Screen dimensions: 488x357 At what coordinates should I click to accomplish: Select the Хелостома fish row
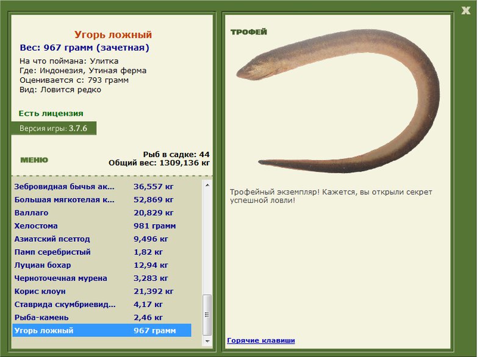tap(102, 225)
